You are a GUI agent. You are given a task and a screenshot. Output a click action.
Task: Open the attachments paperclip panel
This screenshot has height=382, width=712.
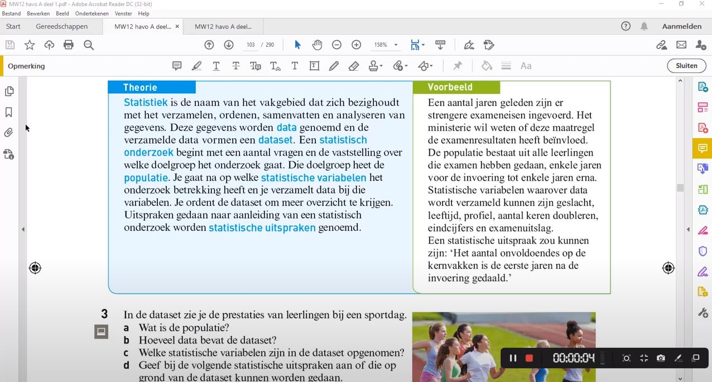[9, 133]
